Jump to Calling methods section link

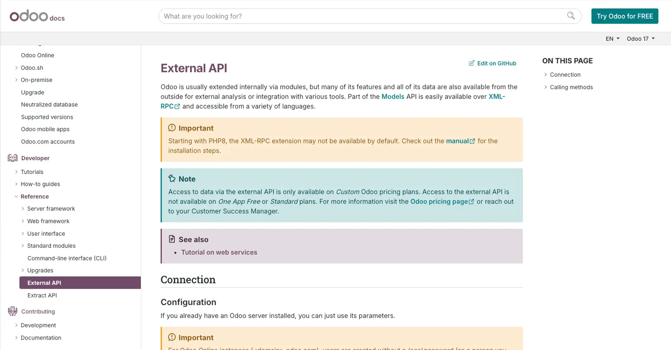click(x=572, y=87)
